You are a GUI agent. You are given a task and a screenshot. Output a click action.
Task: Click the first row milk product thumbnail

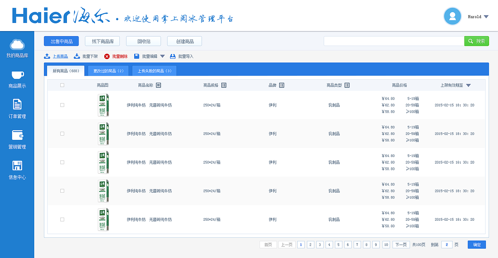[x=103, y=105]
